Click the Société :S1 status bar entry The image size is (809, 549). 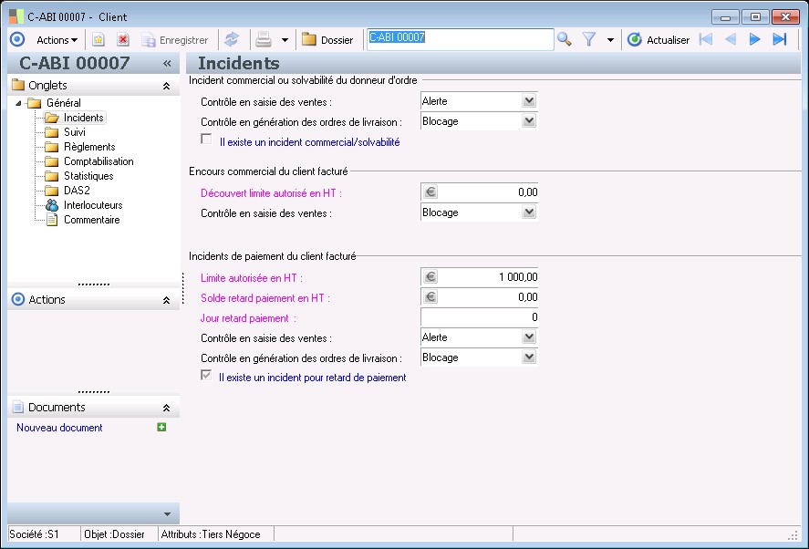click(45, 534)
